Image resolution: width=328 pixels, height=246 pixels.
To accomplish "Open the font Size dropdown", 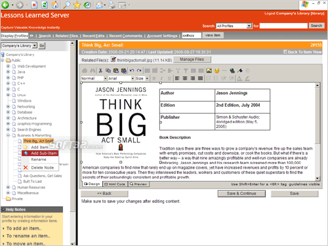I will 147,78.
